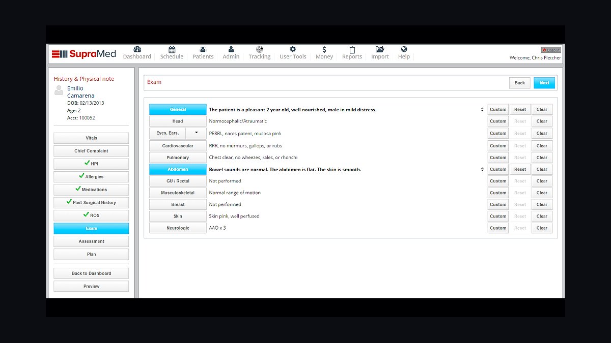The width and height of the screenshot is (611, 343).
Task: Select the HPI section
Action: tap(91, 164)
